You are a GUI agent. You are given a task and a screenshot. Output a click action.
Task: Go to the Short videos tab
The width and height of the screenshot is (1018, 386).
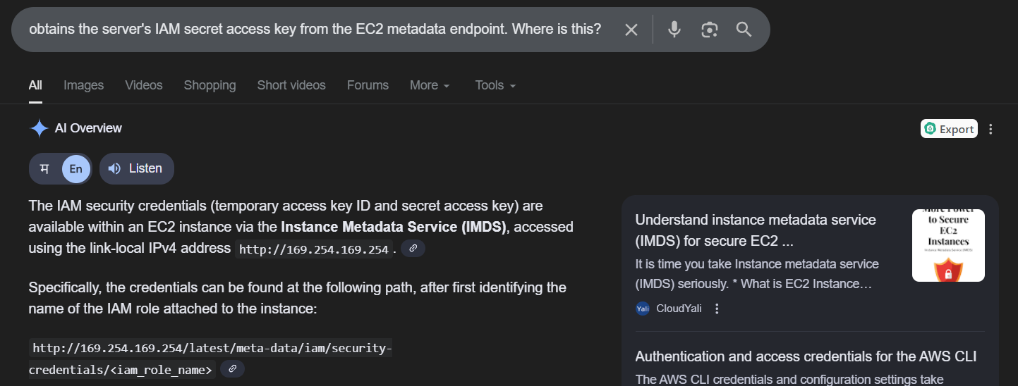291,85
